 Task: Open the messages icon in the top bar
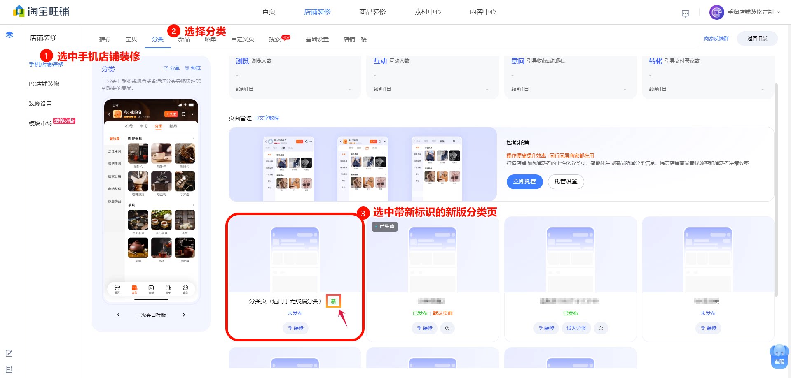(x=686, y=14)
